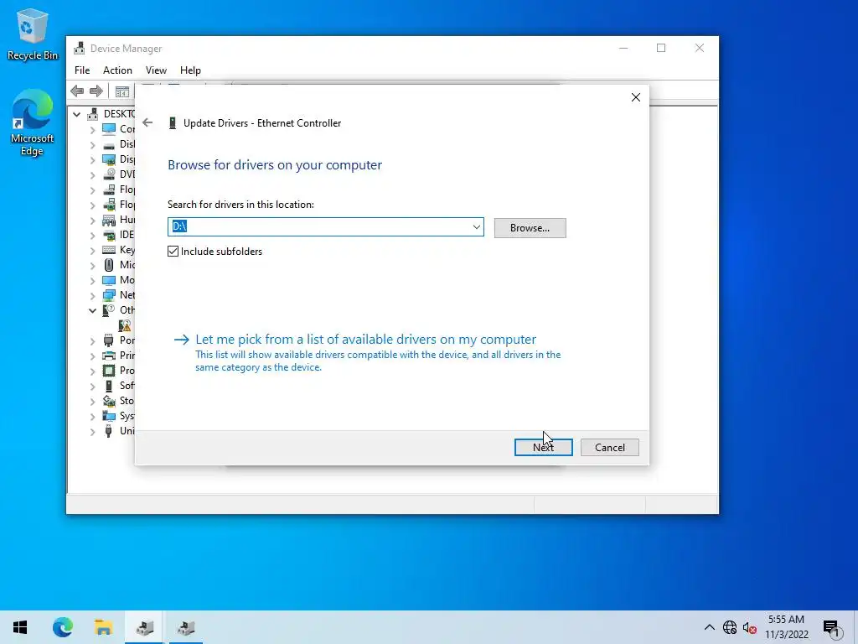This screenshot has height=644, width=858.
Task: Collapse the DESKTOP root tree node
Action: (x=76, y=114)
